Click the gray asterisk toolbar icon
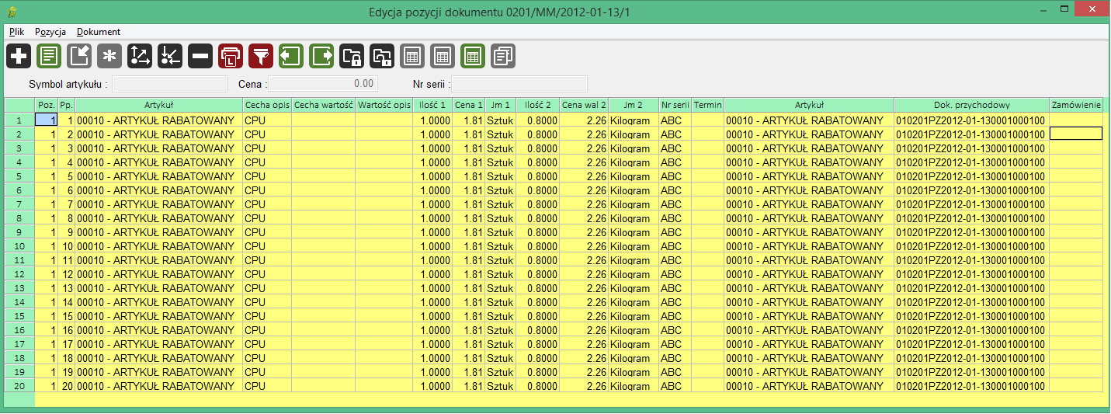Viewport: 1111px width, 414px height. 109,56
